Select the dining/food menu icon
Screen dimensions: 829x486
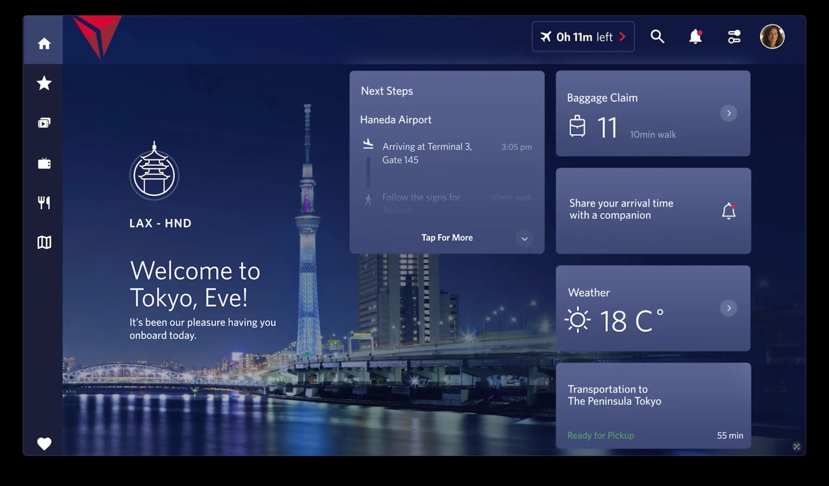click(44, 202)
